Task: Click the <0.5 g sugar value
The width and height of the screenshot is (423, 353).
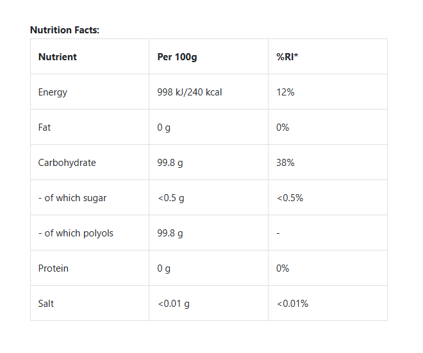Action: [170, 198]
